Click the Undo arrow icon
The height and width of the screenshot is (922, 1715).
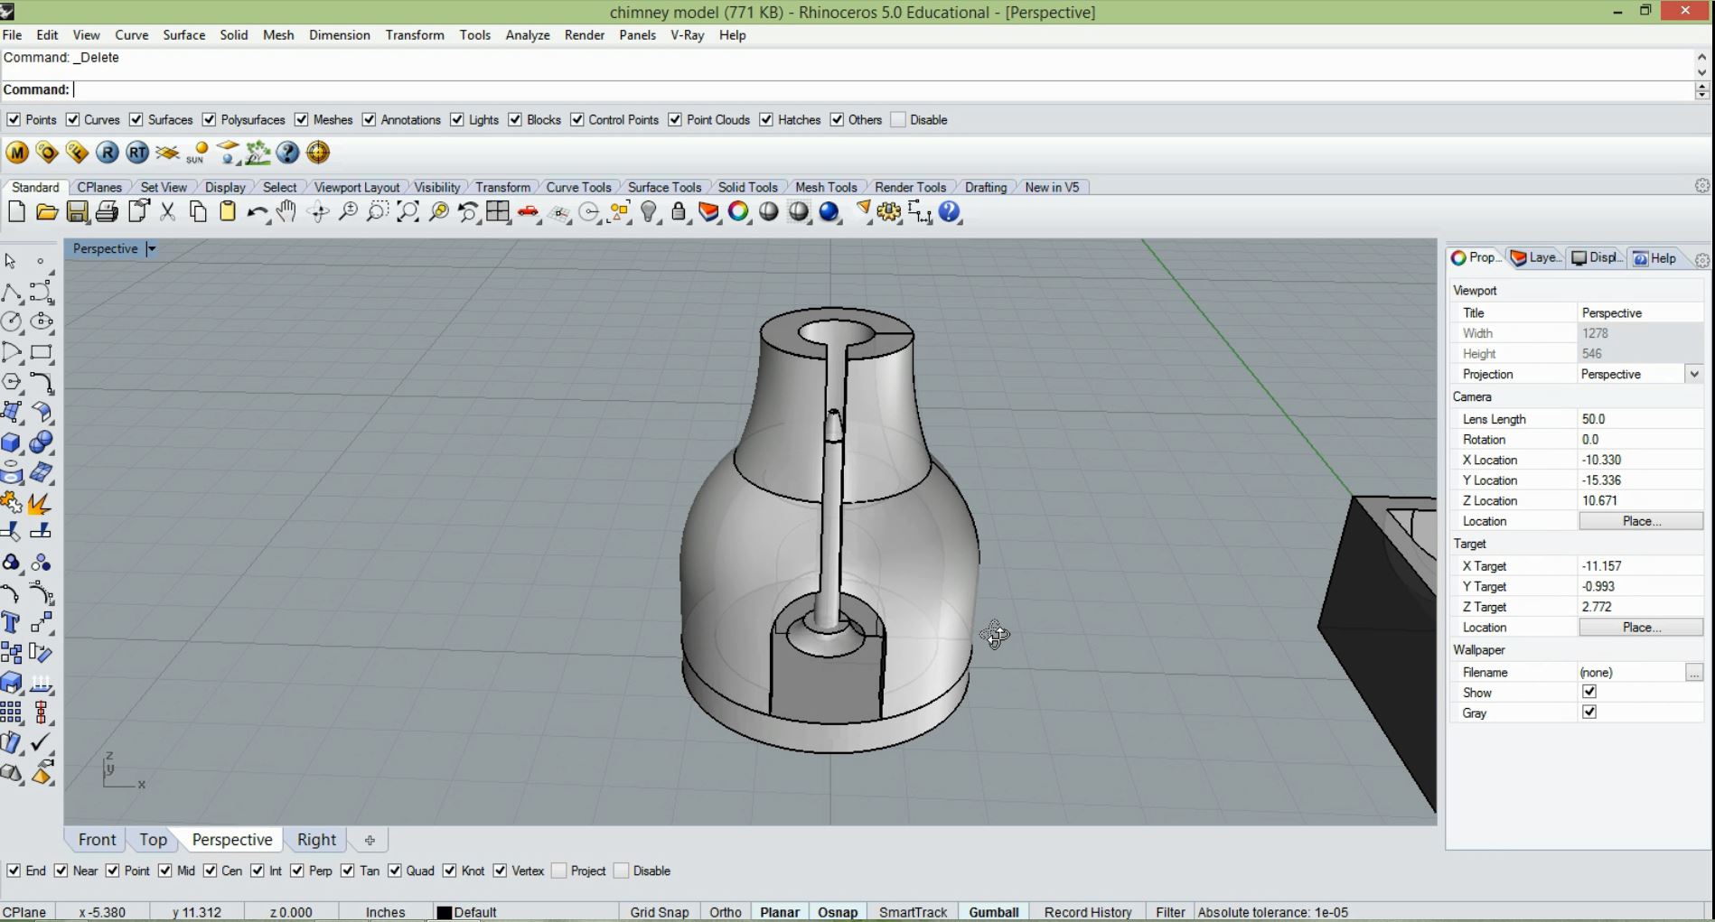click(x=257, y=212)
